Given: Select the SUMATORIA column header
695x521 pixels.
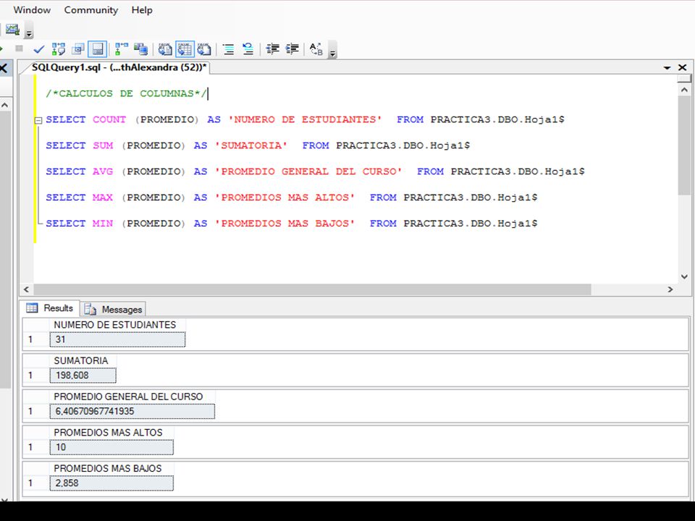Looking at the screenshot, I should pyautogui.click(x=83, y=360).
